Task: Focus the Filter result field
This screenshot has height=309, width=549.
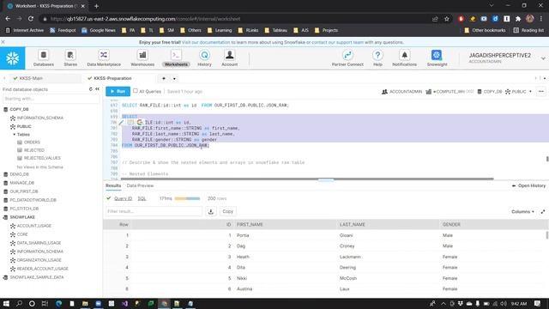Action: click(x=154, y=211)
